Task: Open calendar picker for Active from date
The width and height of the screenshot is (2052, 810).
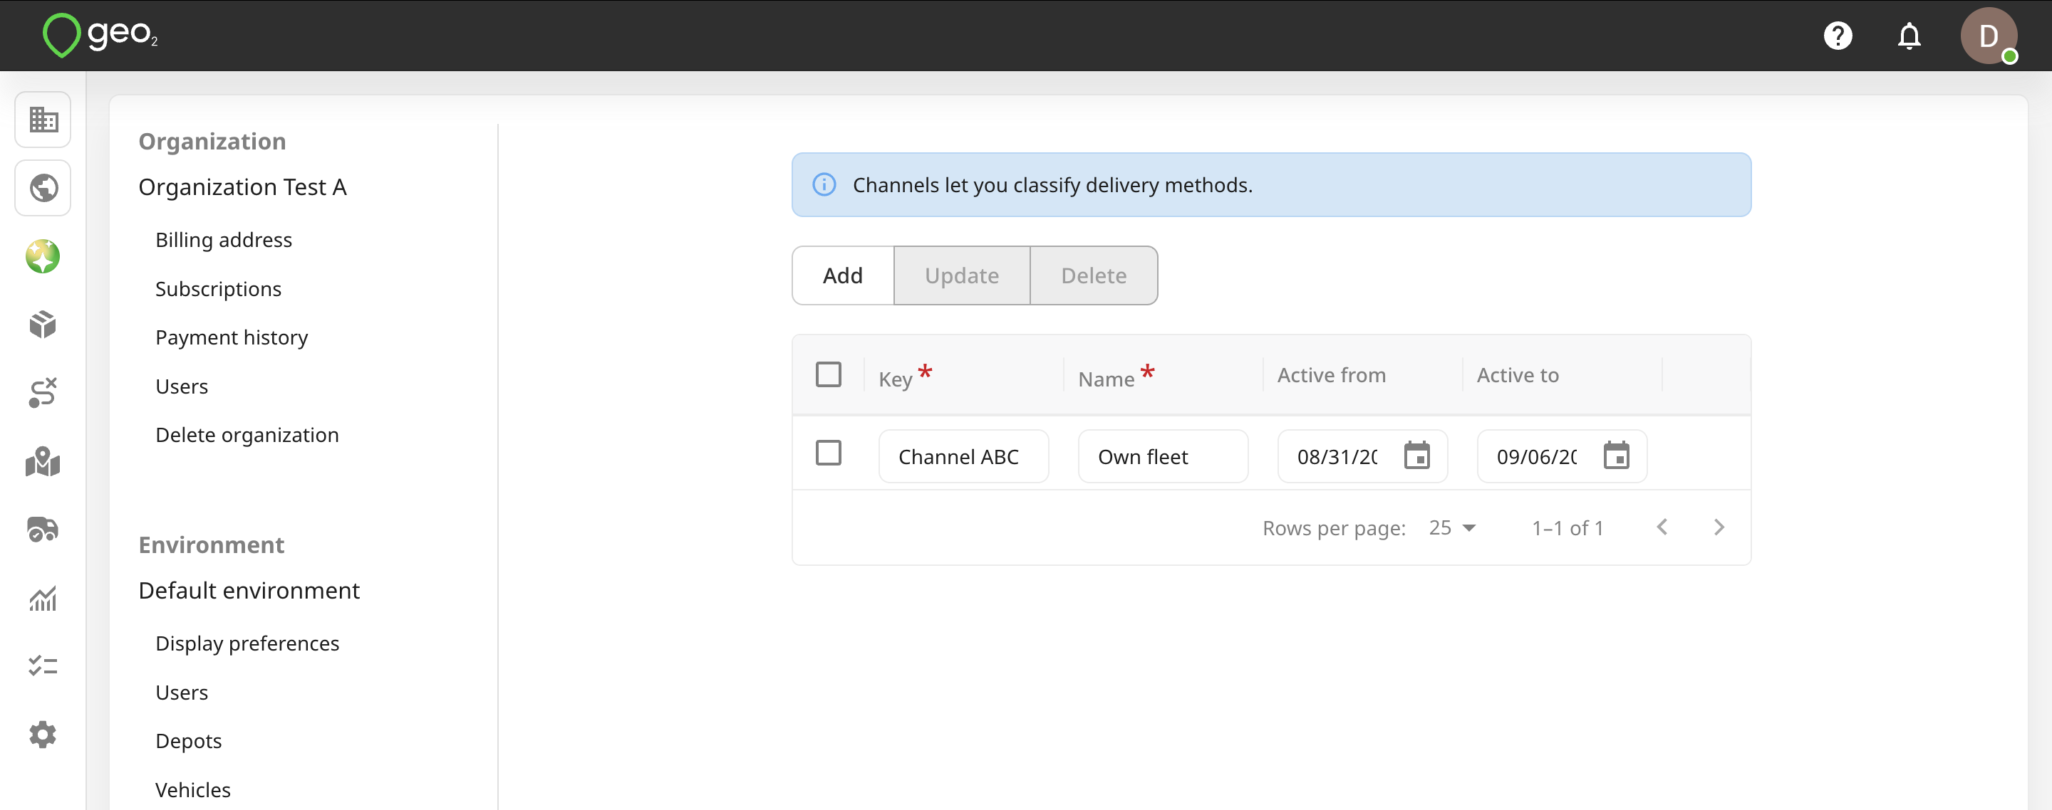Action: pyautogui.click(x=1416, y=456)
